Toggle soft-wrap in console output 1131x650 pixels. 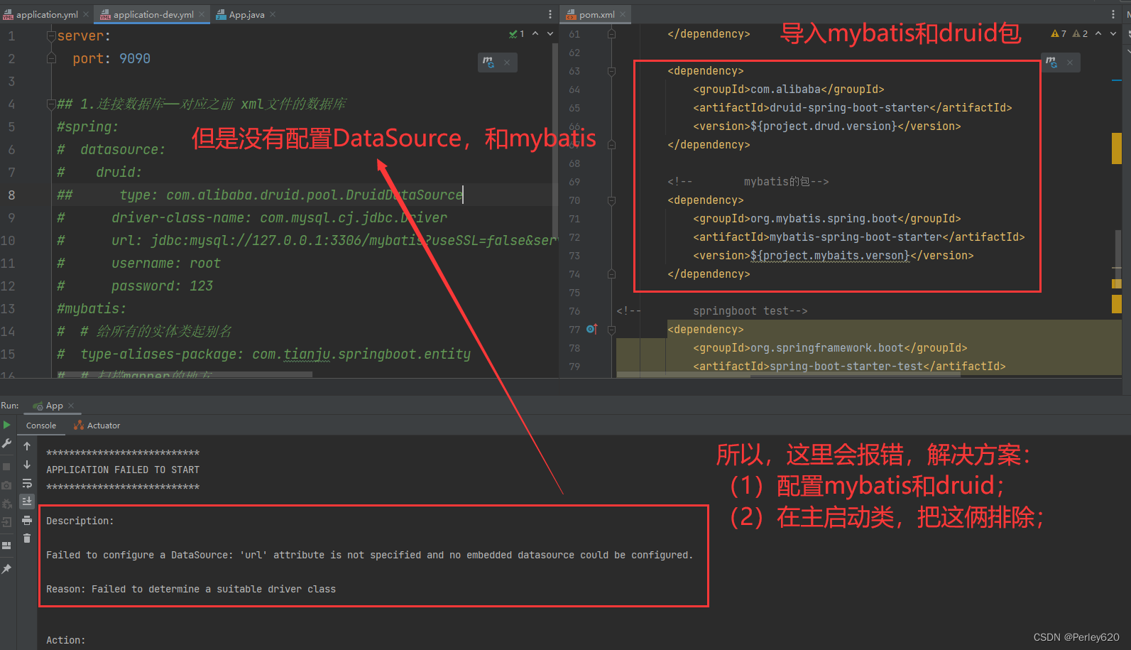pos(27,483)
